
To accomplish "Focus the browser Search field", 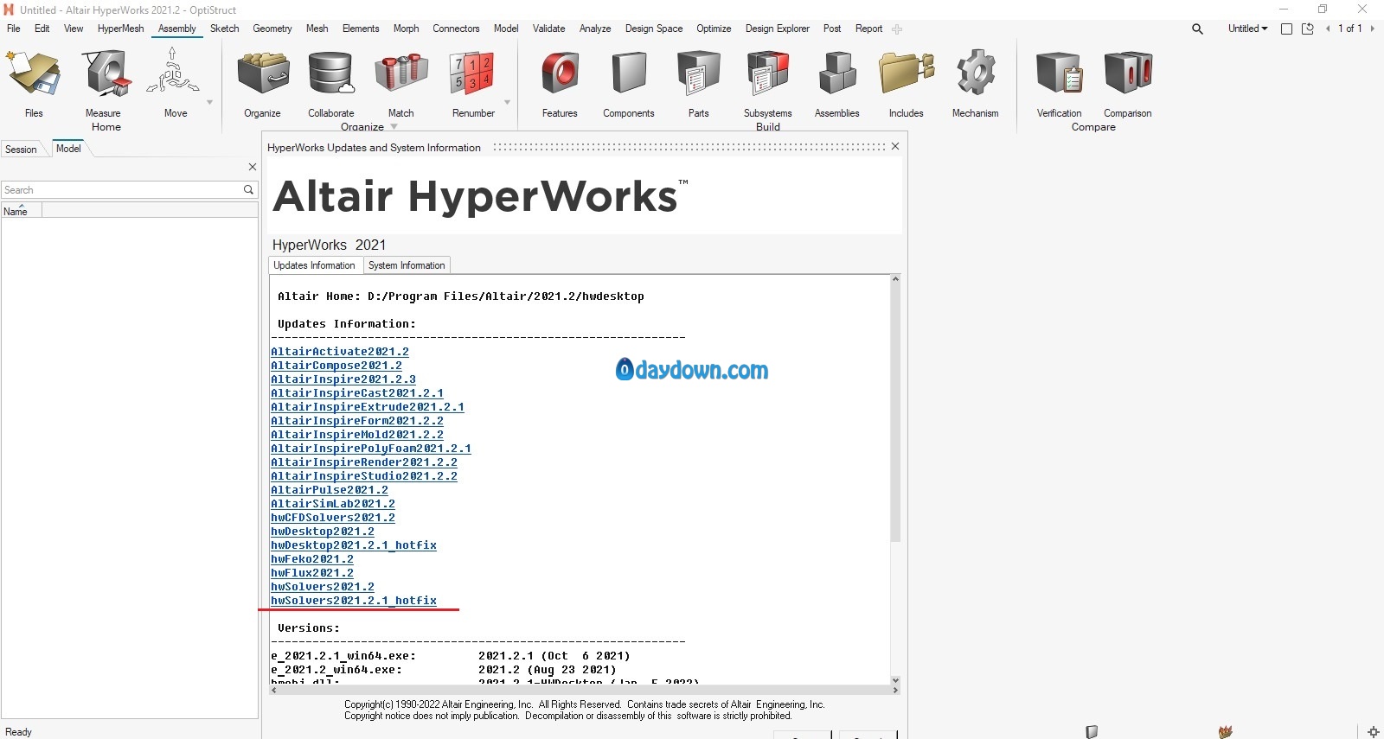I will [122, 189].
